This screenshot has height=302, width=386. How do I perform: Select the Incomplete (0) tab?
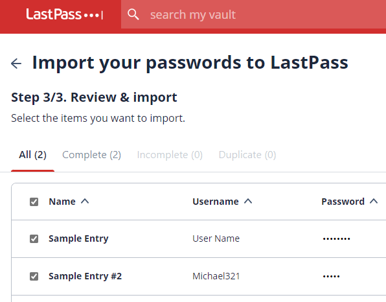170,155
